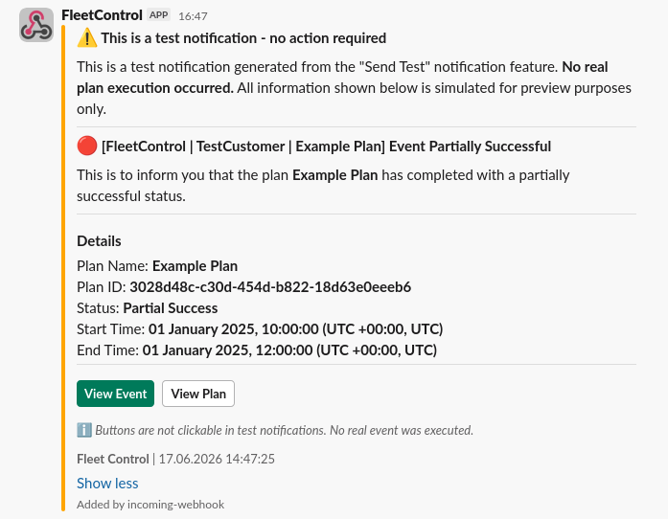Screen dimensions: 668x519
Task: Click the End Time value
Action: point(289,350)
